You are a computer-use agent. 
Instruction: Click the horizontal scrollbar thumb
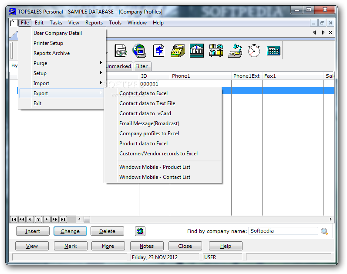coord(87,219)
